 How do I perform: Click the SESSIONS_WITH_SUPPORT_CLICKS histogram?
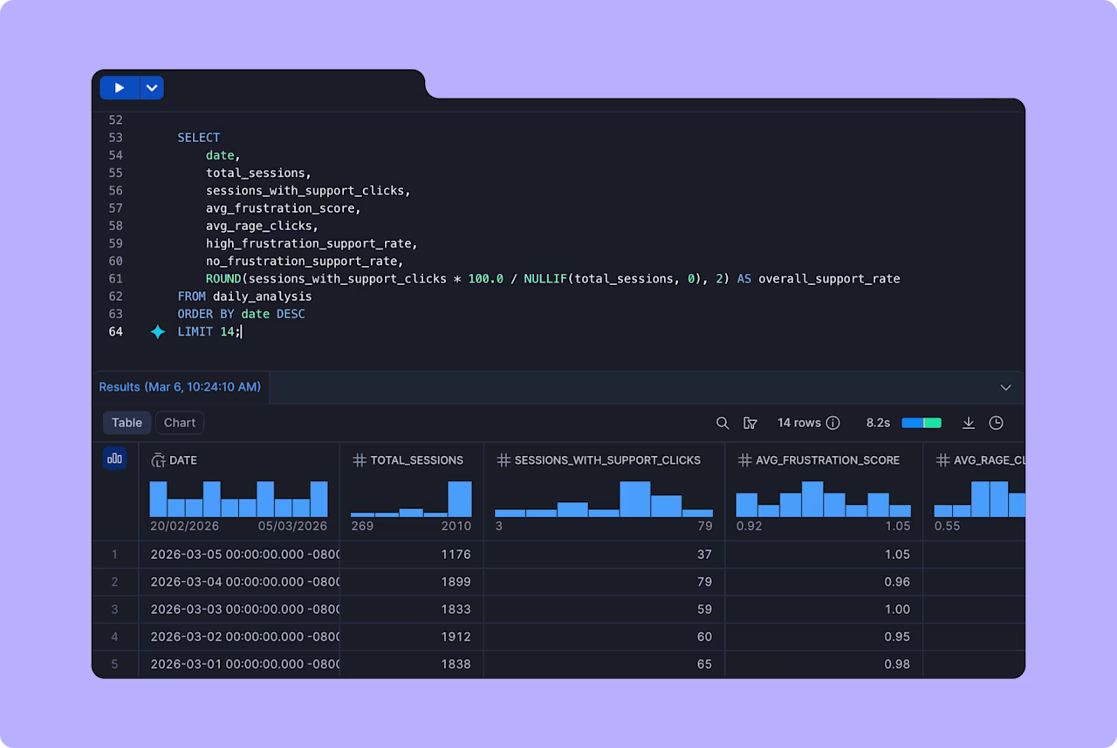[x=604, y=500]
